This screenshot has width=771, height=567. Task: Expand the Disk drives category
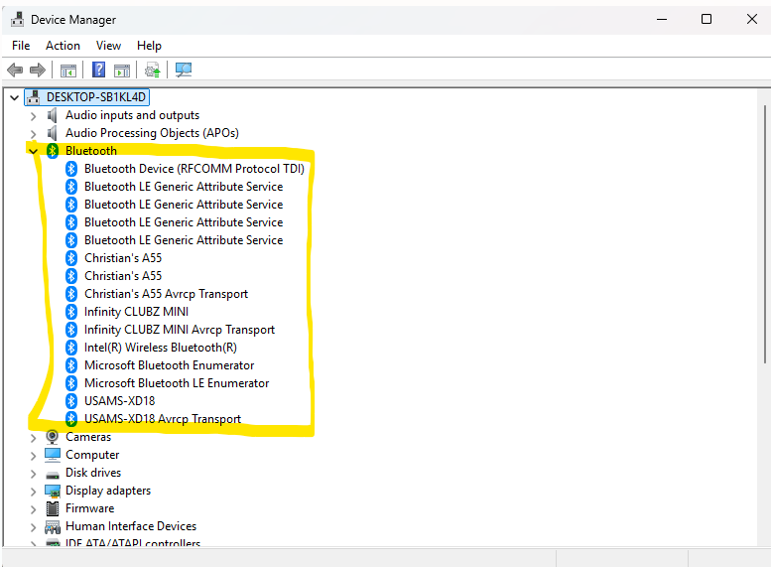(x=33, y=474)
